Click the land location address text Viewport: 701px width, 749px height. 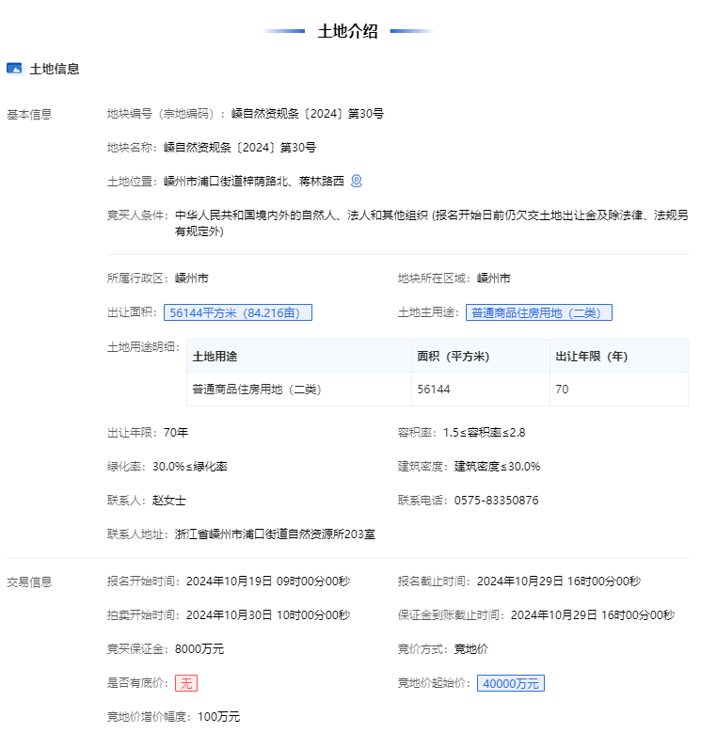pos(253,181)
